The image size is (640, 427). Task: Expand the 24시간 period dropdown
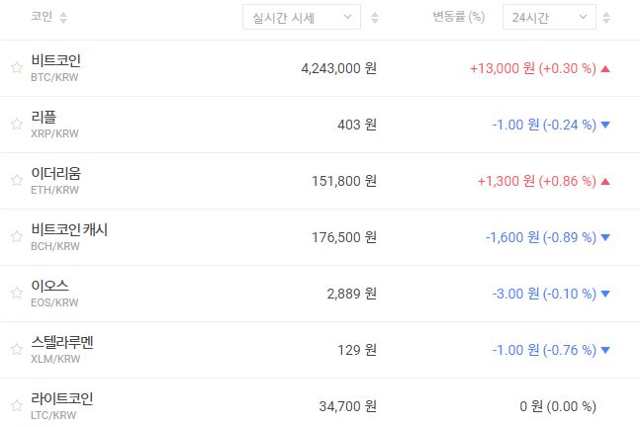coord(549,18)
